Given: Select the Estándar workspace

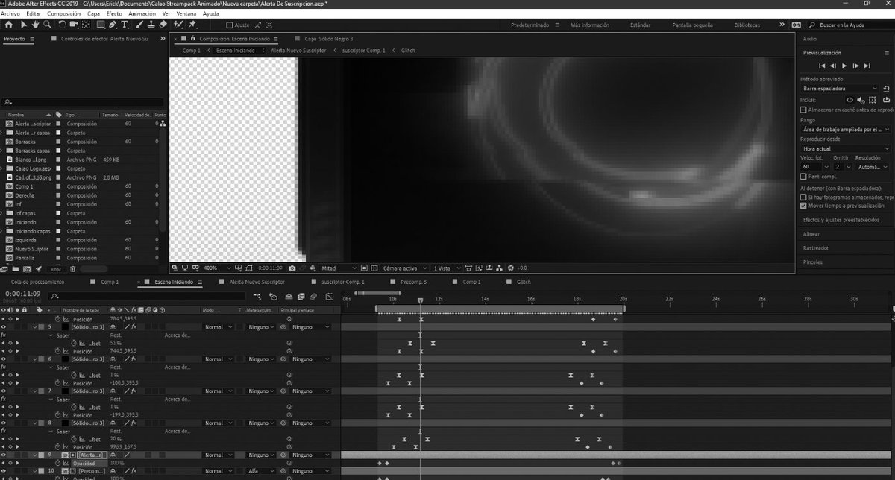Looking at the screenshot, I should [x=640, y=25].
